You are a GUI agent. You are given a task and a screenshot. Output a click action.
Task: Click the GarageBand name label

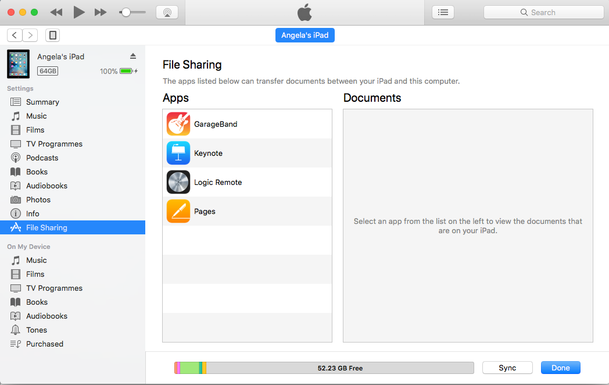click(x=216, y=124)
